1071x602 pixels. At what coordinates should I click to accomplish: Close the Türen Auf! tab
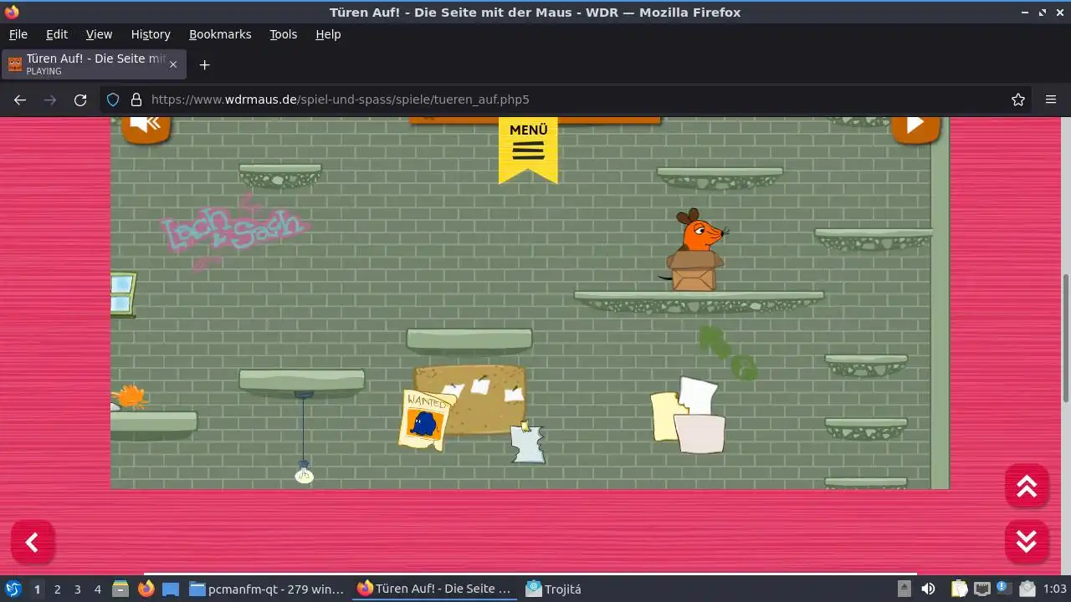point(173,64)
